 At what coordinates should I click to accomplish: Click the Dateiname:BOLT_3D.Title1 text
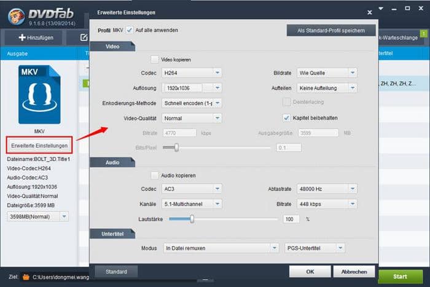[x=39, y=159]
